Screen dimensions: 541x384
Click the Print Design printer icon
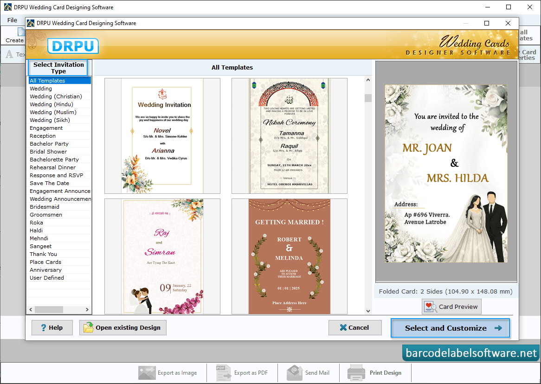click(x=356, y=373)
